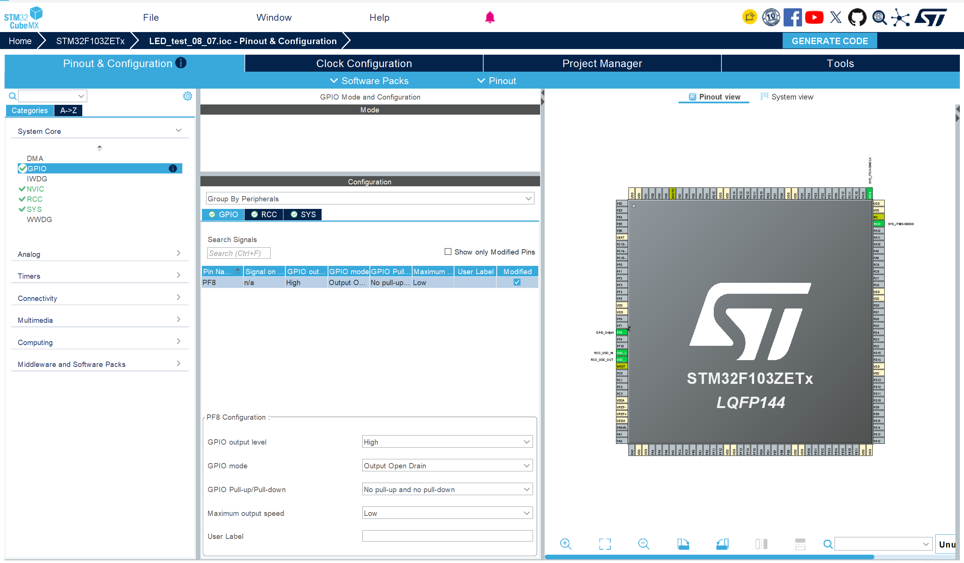Screen dimensions: 964x563
Task: Click the STM32CubeMX logo
Action: click(x=23, y=18)
